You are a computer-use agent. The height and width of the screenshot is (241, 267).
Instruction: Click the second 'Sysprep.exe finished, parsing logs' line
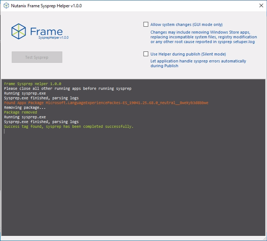click(x=41, y=122)
